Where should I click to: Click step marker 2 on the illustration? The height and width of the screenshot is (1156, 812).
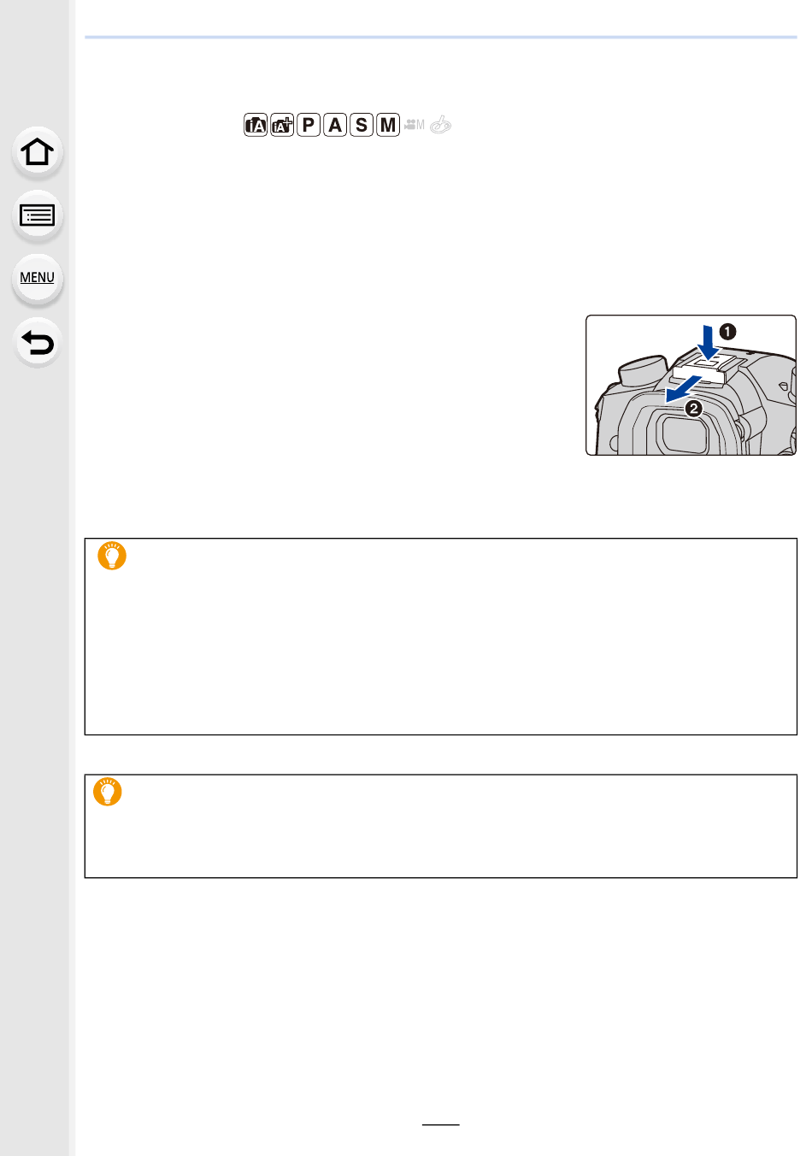[694, 409]
